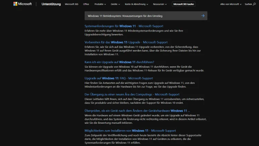Expand the Konto & Abrechnung dropdown
This screenshot has height=146, width=259.
(136, 4)
